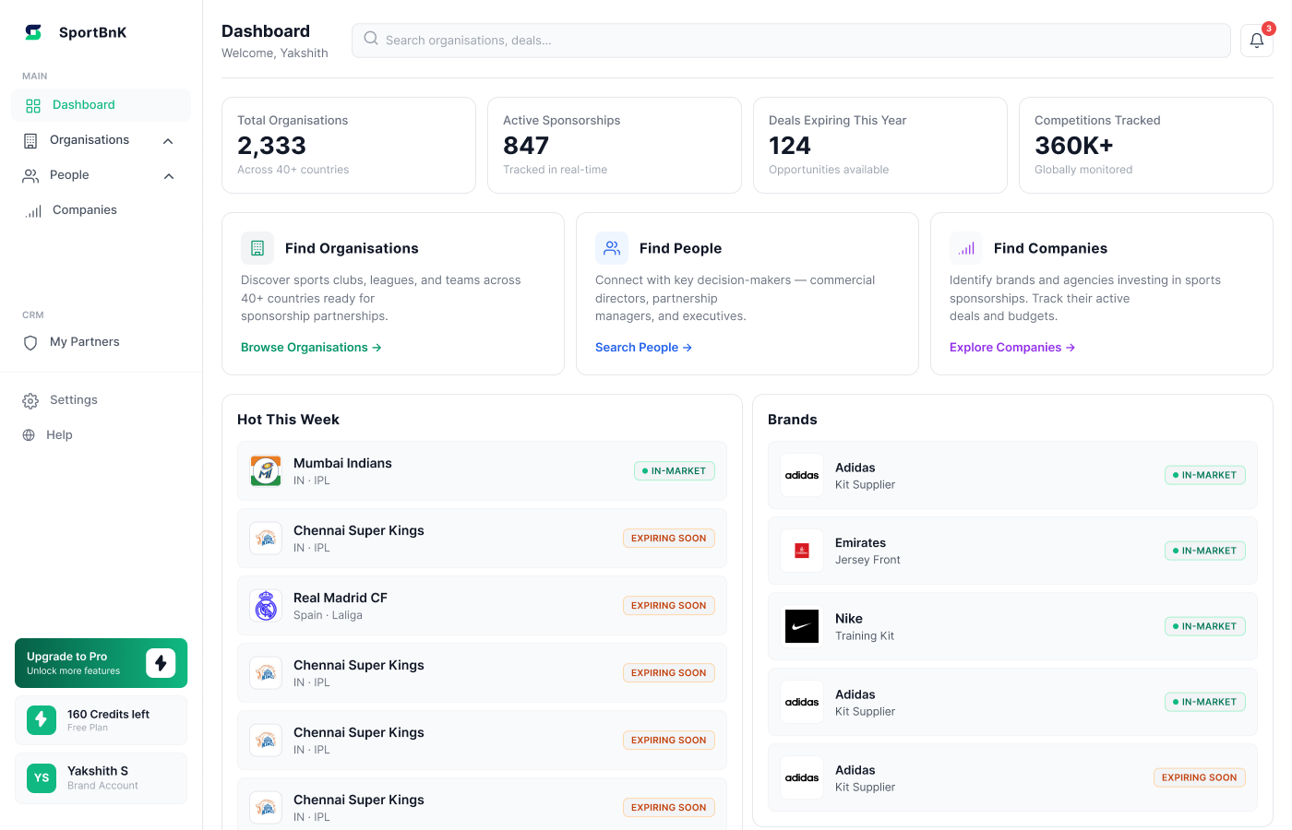Viewport: 1292px width, 830px height.
Task: Click IN-MARKET badge on Mumbai Indians
Action: pyautogui.click(x=675, y=471)
